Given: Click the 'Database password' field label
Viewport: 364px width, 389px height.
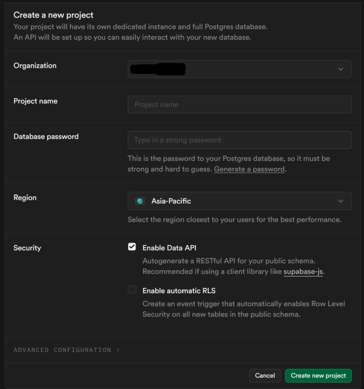Looking at the screenshot, I should point(46,136).
